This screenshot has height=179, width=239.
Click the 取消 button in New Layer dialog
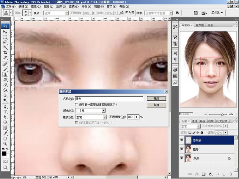pos(156,105)
